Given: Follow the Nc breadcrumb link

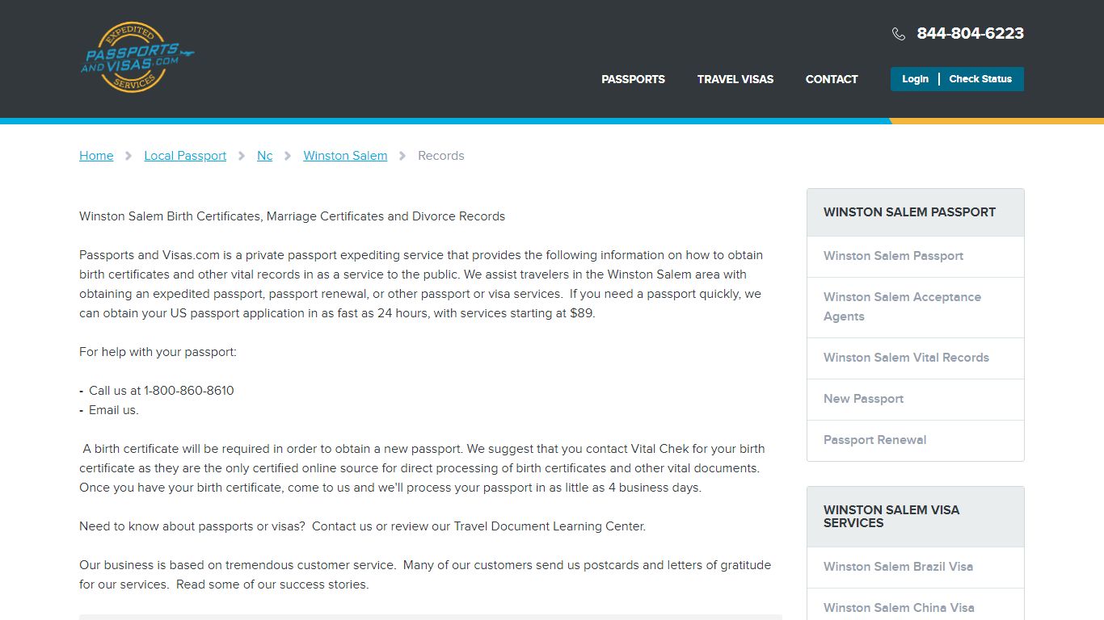Looking at the screenshot, I should 264,156.
